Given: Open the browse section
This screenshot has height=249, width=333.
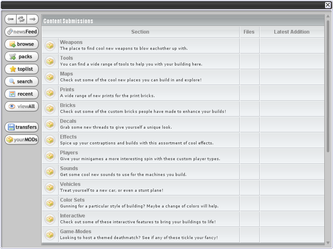Looking at the screenshot, I should point(22,44).
